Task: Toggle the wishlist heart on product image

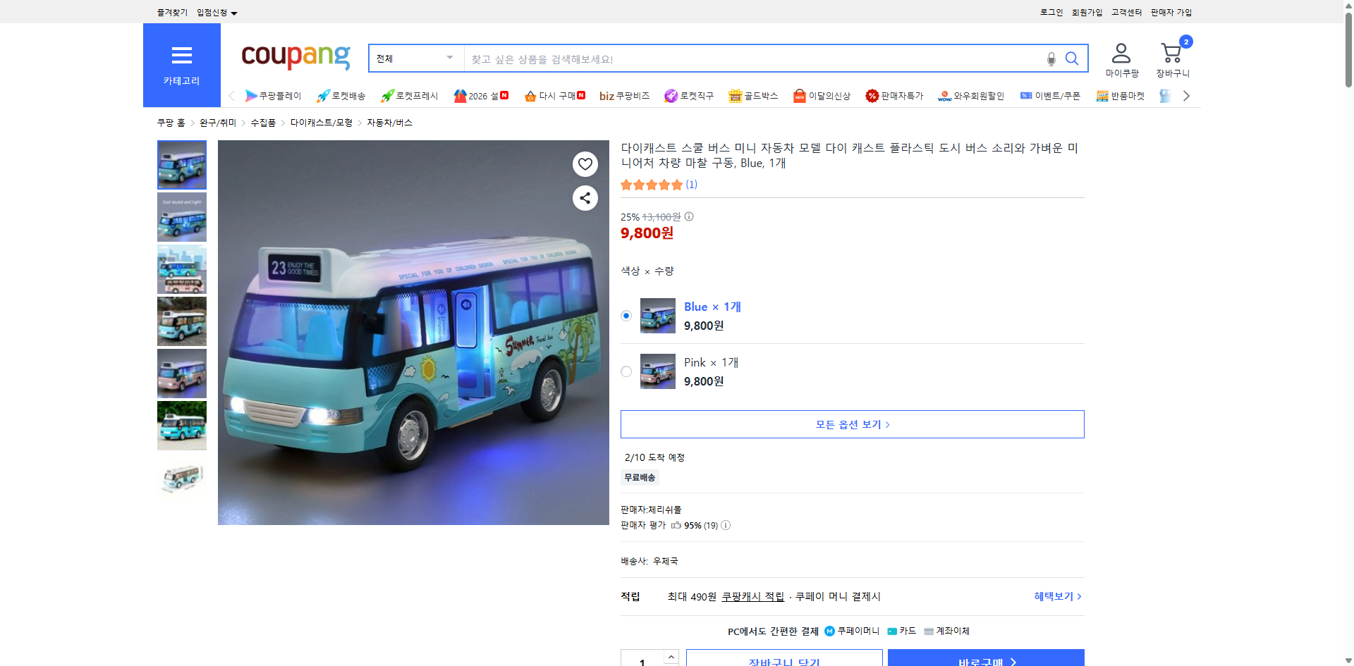Action: click(585, 164)
